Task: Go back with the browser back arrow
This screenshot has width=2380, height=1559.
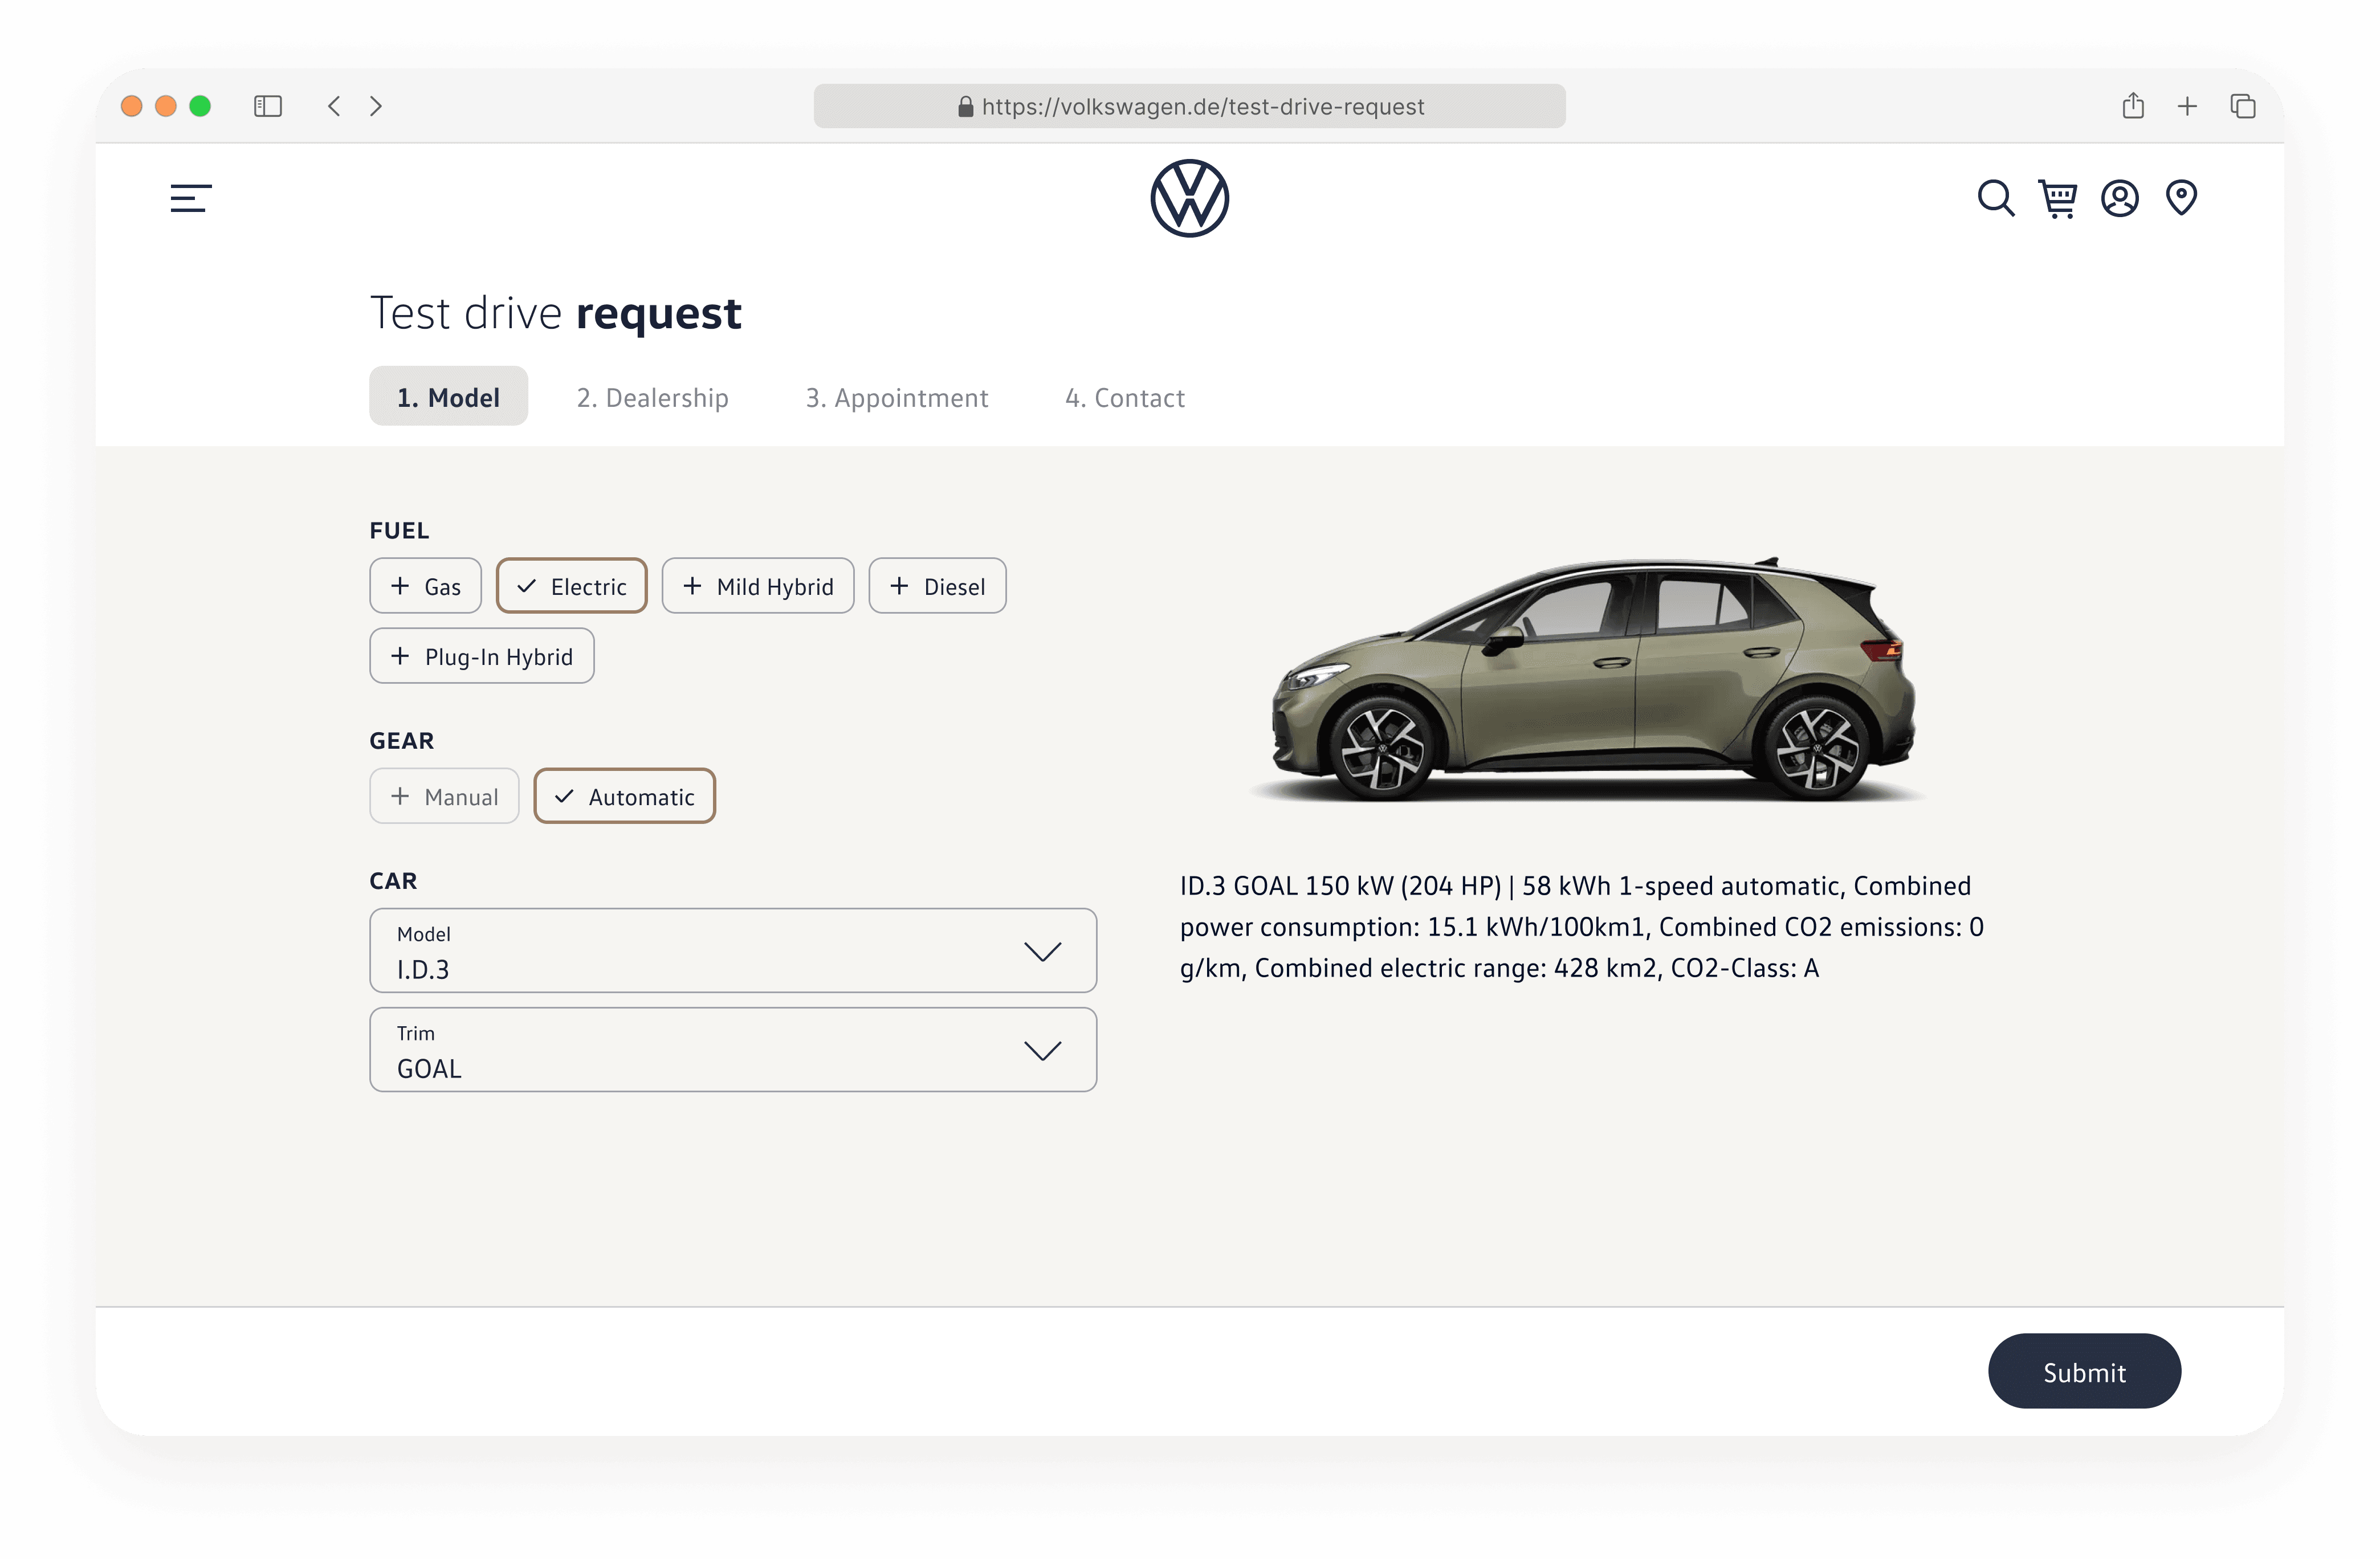Action: [x=334, y=106]
